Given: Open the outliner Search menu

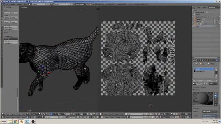Looking at the screenshot, I should (204, 7).
